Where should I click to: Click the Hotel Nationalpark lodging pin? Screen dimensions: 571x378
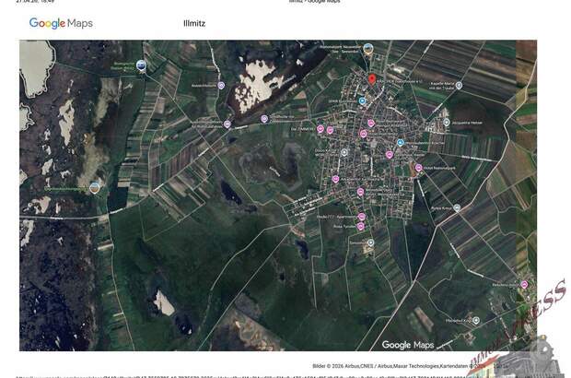pyautogui.click(x=419, y=168)
